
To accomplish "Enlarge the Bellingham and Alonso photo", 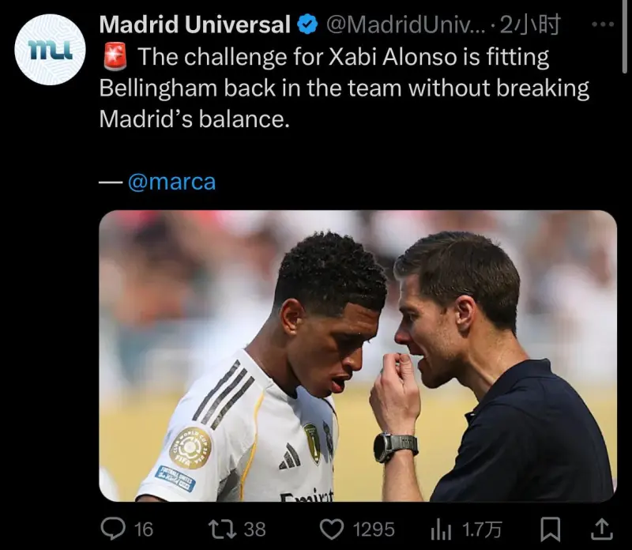I will coord(358,356).
